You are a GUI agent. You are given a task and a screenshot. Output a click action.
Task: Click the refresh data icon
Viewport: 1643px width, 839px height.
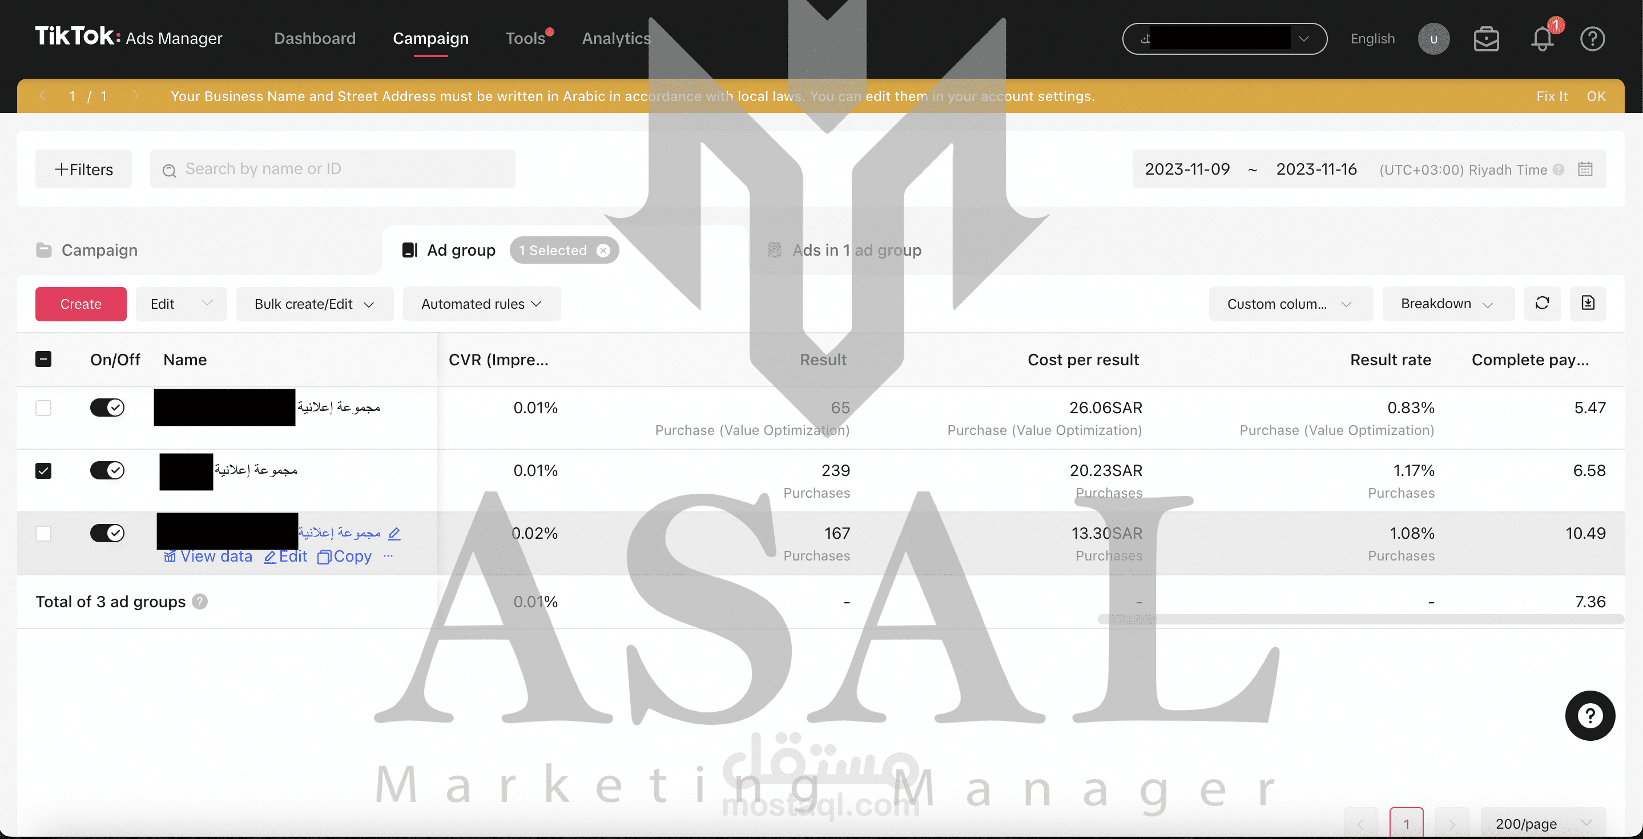tap(1541, 304)
